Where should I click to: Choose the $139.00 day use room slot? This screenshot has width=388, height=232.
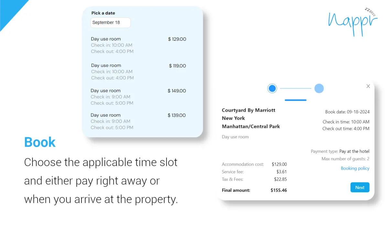tap(138, 121)
